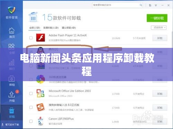Click the magnifier icon in search box
The width and height of the screenshot is (173, 129).
[x=141, y=5]
